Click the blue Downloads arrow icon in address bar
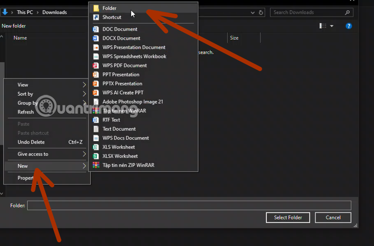Screen dimensions: 374x246 pyautogui.click(x=5, y=12)
